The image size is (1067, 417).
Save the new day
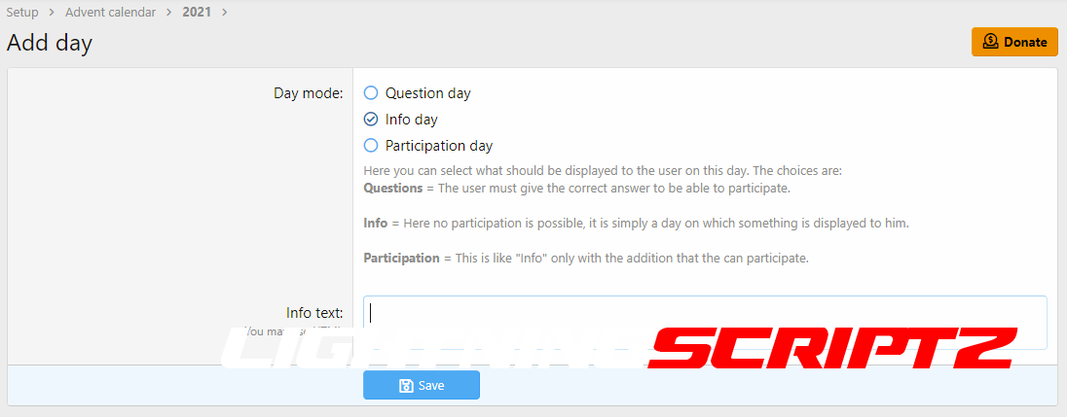(422, 386)
